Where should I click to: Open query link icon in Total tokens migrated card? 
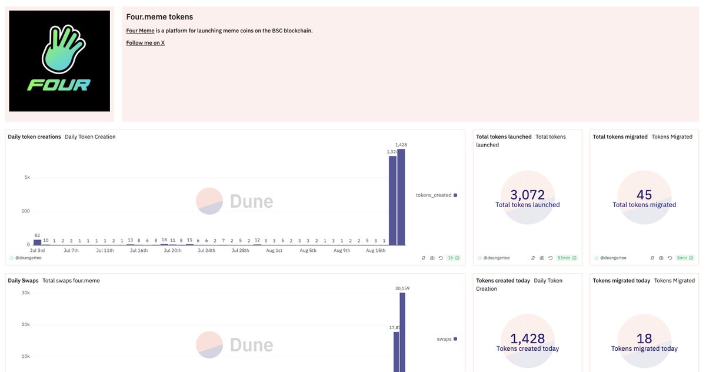point(653,258)
